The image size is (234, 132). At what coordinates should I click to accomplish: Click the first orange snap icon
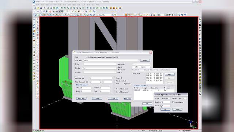point(126,15)
